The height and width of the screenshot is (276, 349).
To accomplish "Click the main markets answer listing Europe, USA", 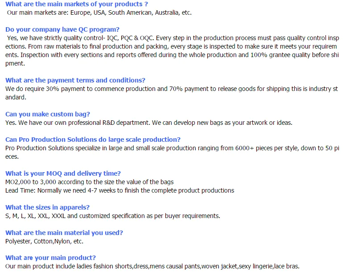I will point(99,12).
